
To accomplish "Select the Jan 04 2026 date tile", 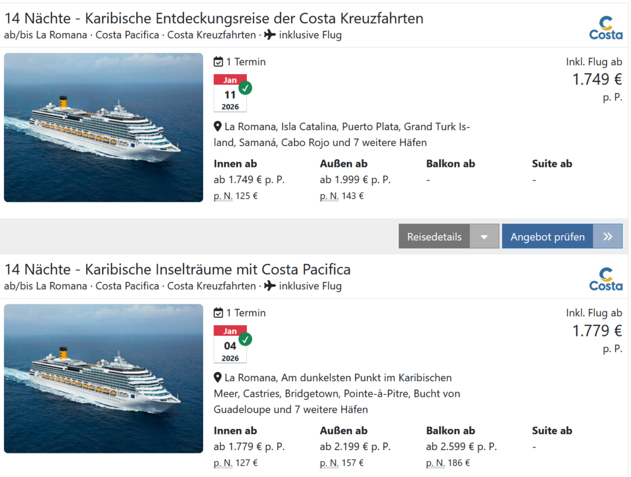I will (230, 345).
